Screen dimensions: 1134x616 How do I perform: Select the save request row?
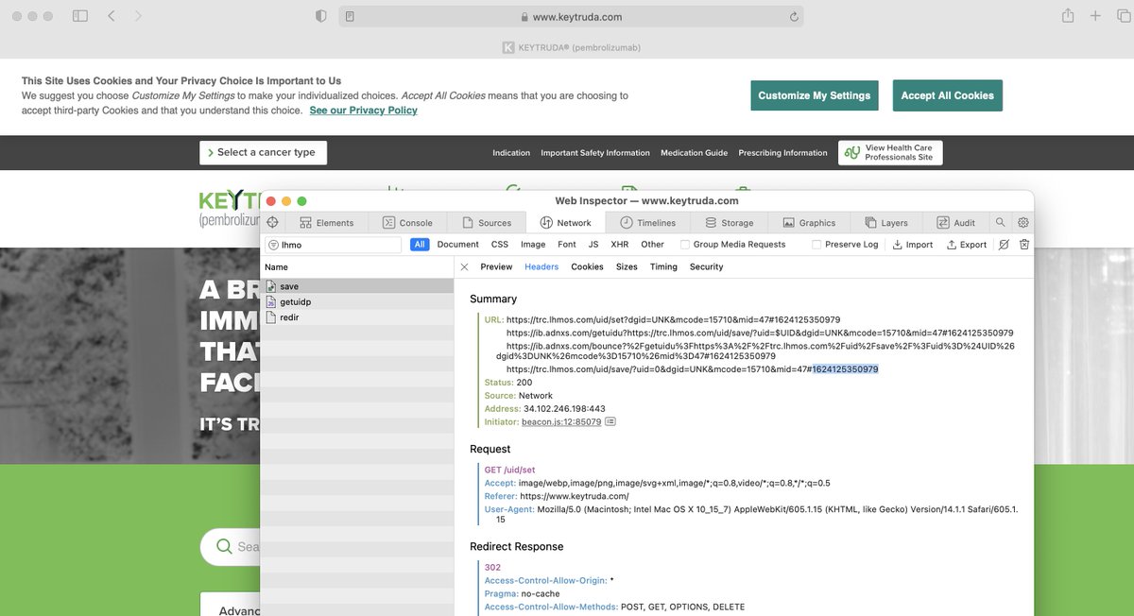357,285
